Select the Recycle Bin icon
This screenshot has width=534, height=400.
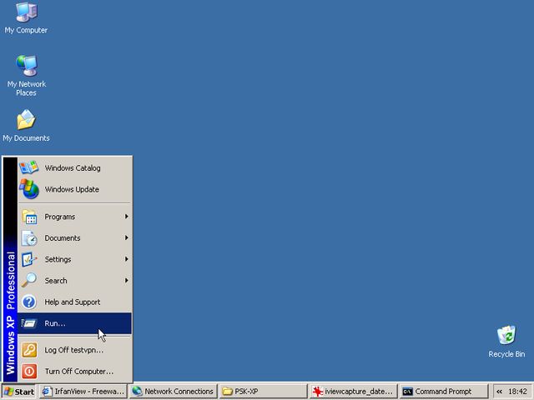coord(506,335)
